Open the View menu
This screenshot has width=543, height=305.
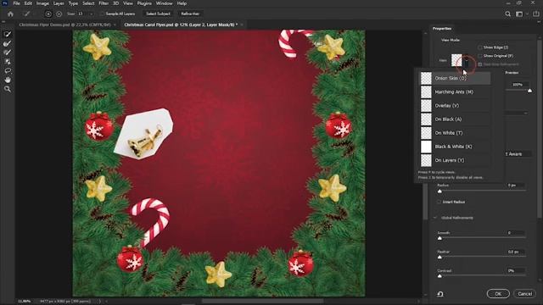(128, 3)
